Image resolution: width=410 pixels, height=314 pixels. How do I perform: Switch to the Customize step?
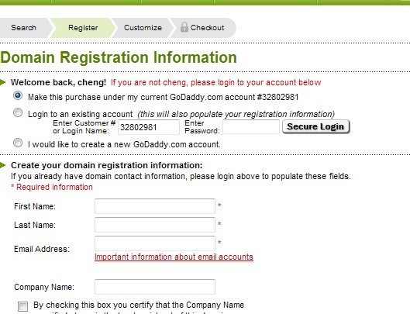[143, 28]
